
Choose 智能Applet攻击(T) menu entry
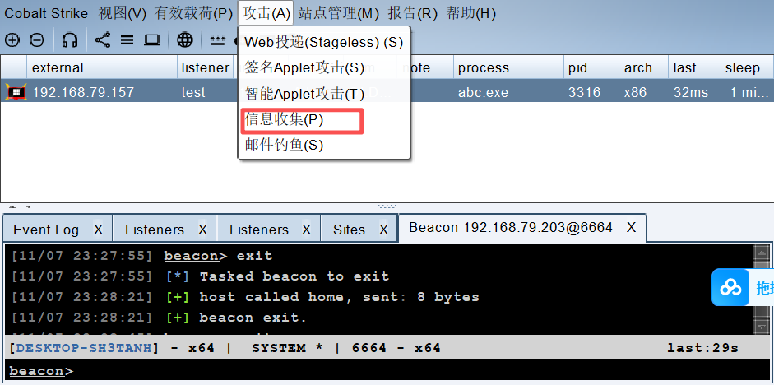(324, 93)
